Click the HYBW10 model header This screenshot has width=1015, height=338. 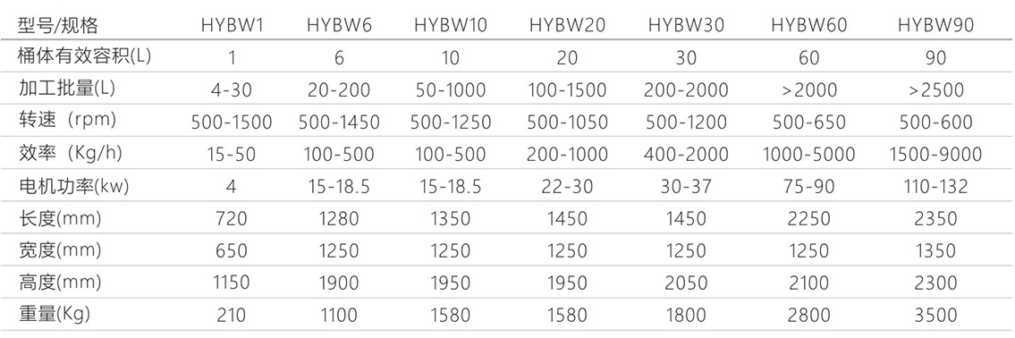tap(450, 26)
